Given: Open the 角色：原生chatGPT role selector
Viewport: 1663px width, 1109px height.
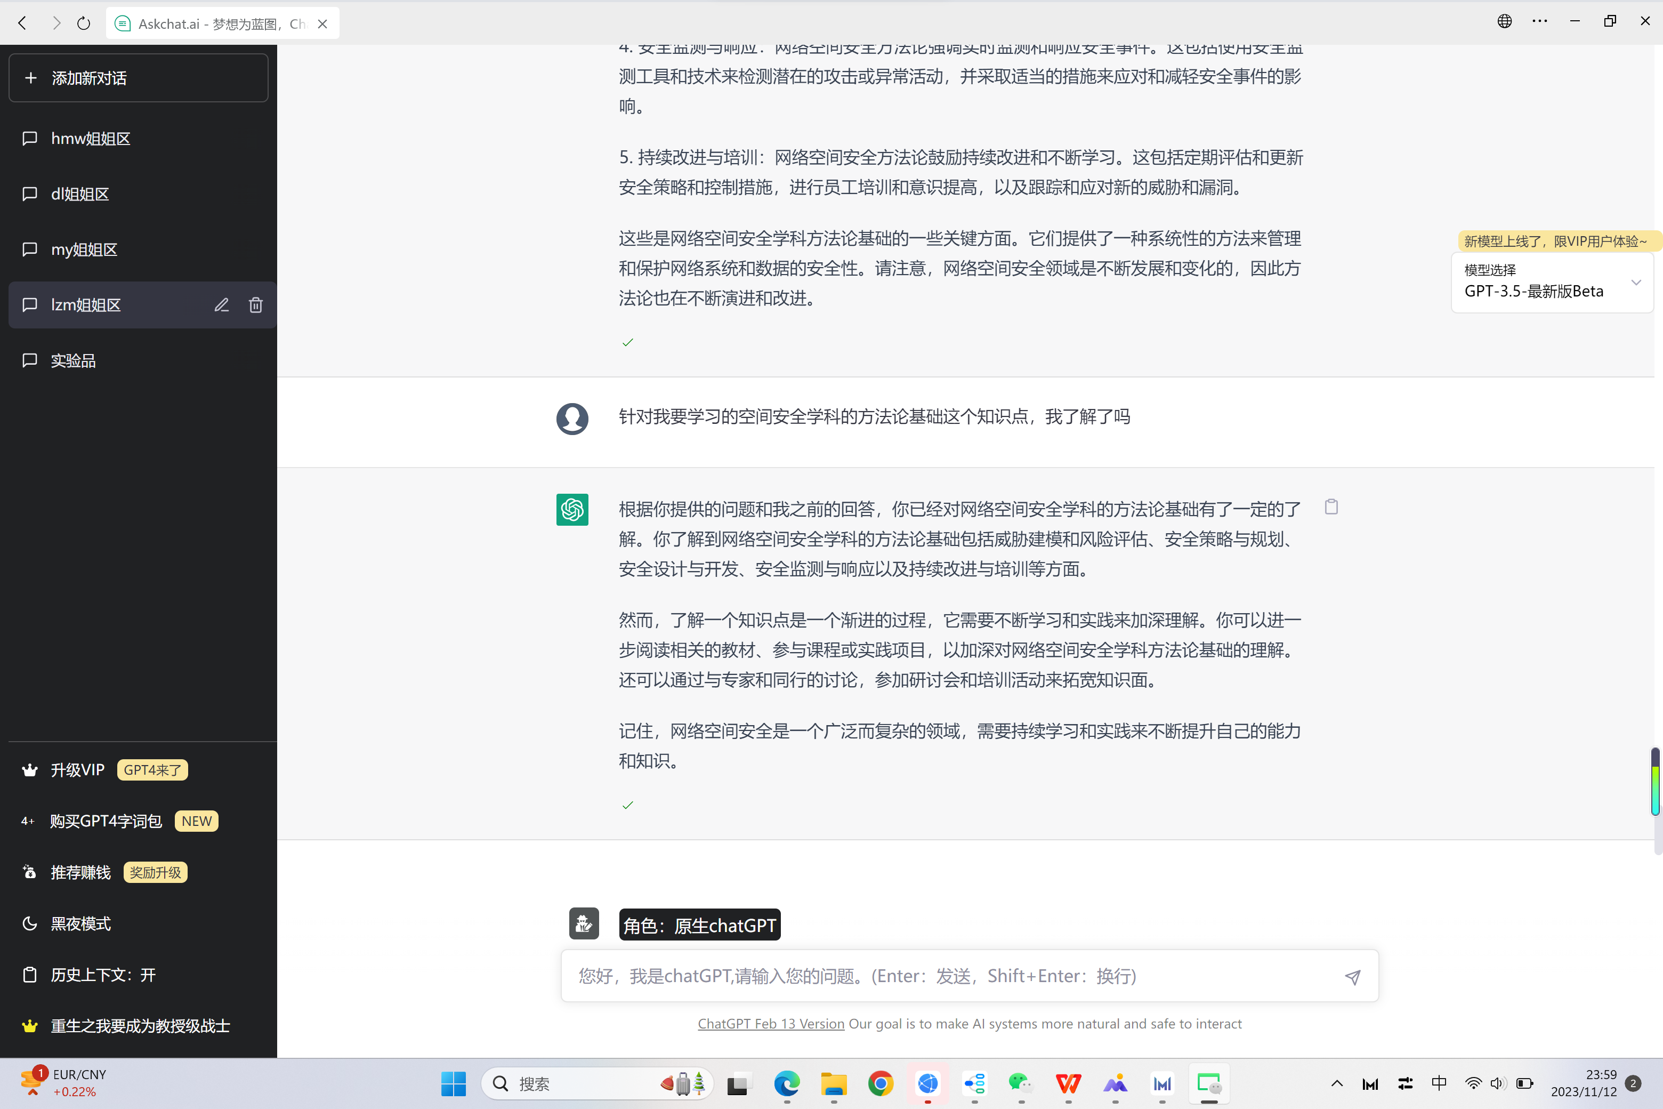Looking at the screenshot, I should tap(699, 925).
